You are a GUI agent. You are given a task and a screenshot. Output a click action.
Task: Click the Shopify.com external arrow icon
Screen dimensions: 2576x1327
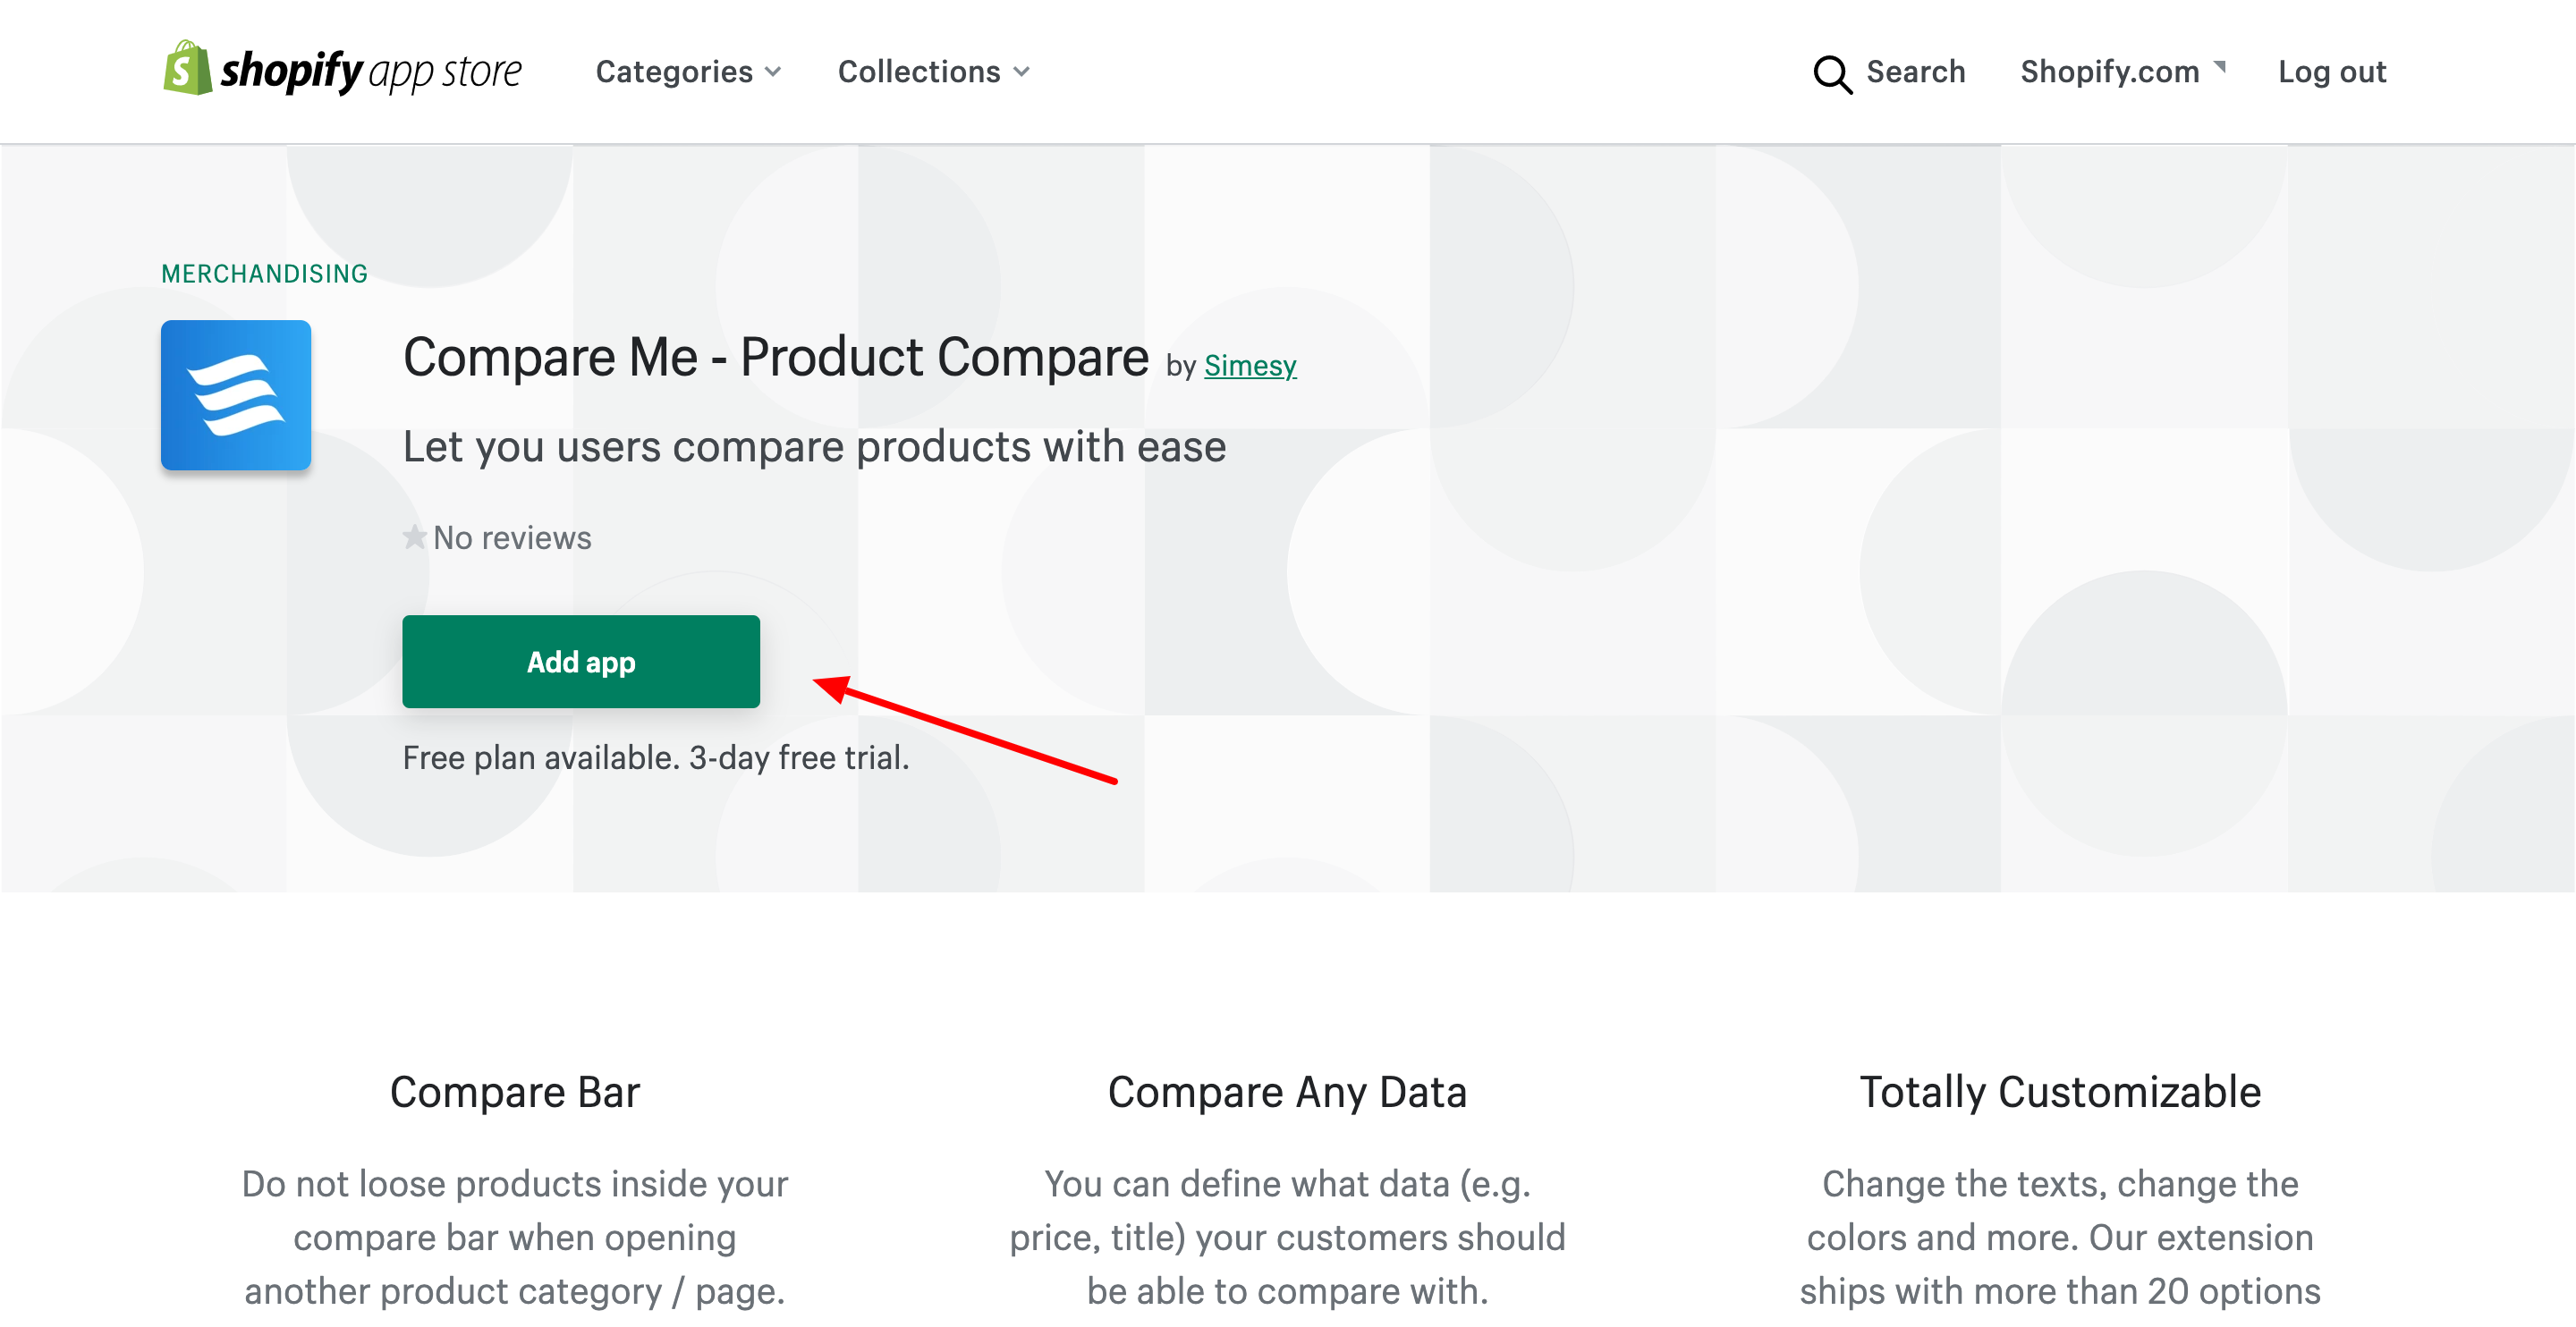[x=2219, y=67]
